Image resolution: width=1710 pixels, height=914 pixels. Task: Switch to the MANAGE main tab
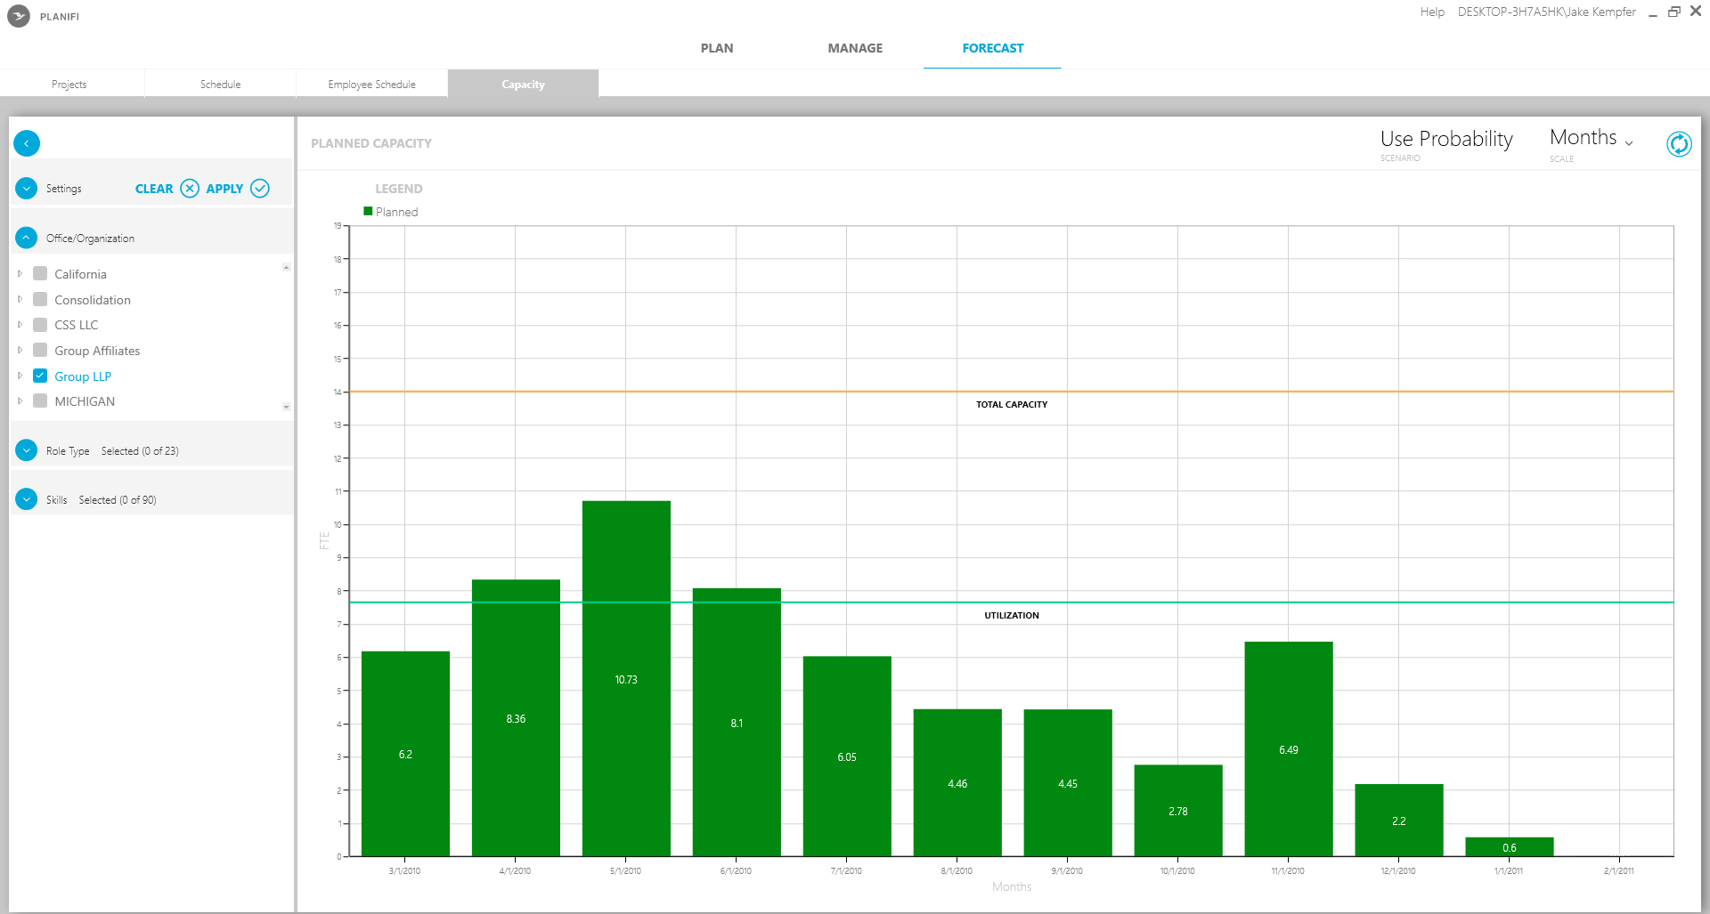point(855,48)
